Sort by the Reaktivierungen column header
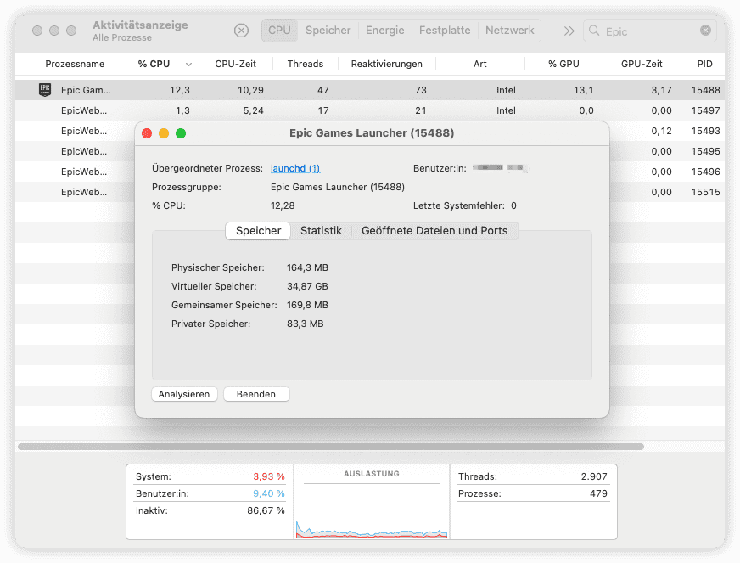 click(386, 64)
